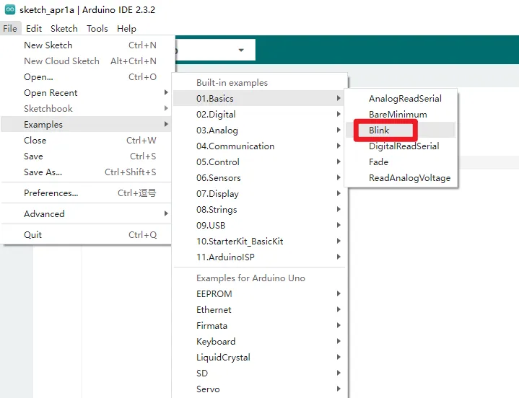Open the Tools menu
519x398 pixels.
point(97,29)
